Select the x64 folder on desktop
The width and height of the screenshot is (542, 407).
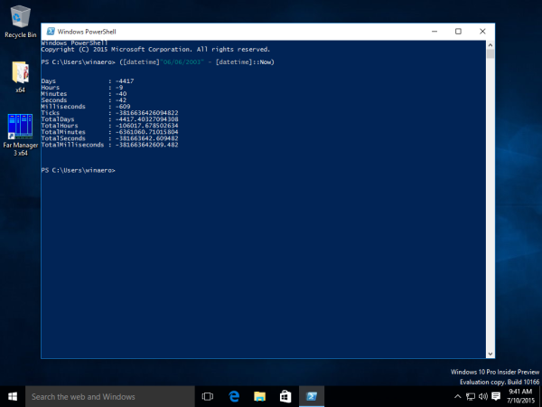pos(21,77)
